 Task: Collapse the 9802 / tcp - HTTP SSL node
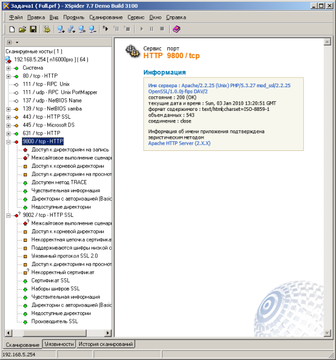click(x=8, y=216)
